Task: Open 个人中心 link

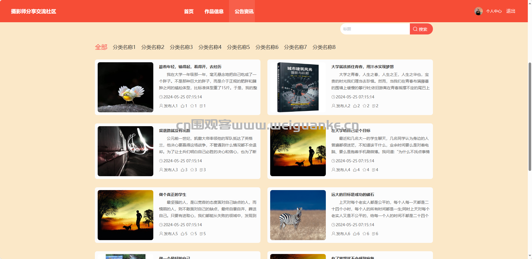Action: (494, 11)
